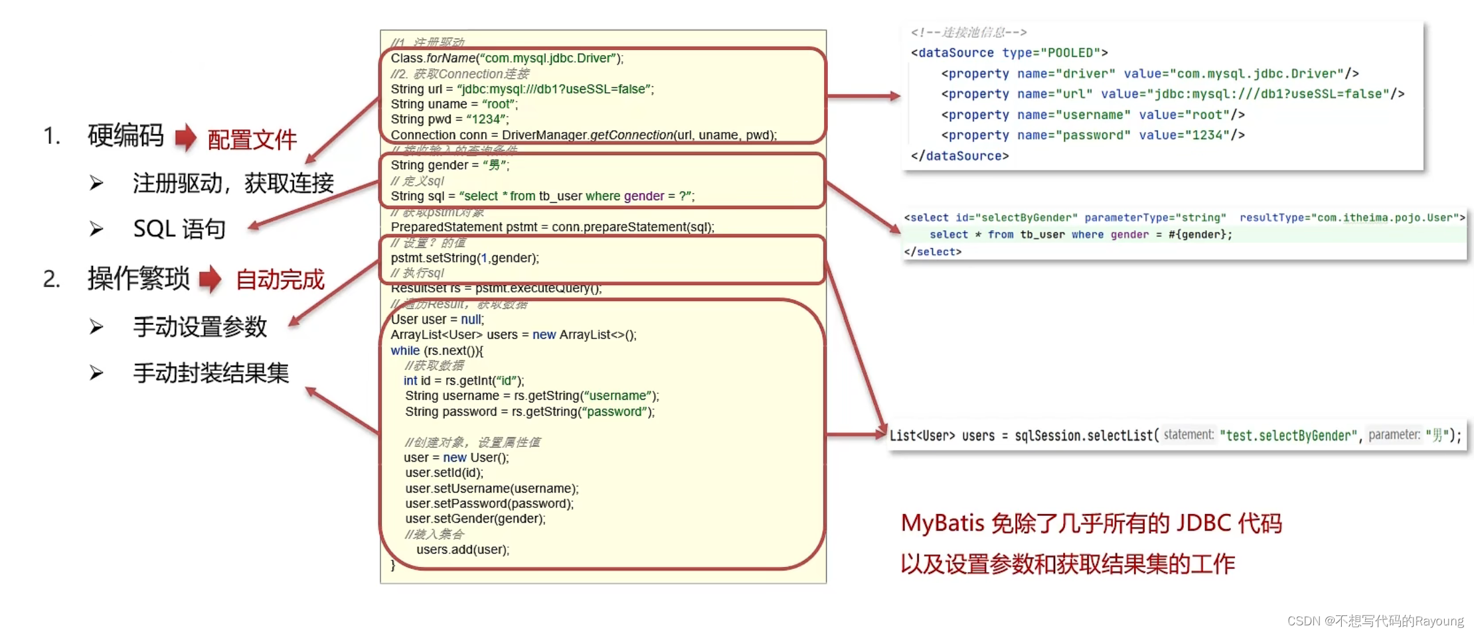The width and height of the screenshot is (1474, 634).
Task: Click the red text "自动完成"
Action: pyautogui.click(x=280, y=280)
